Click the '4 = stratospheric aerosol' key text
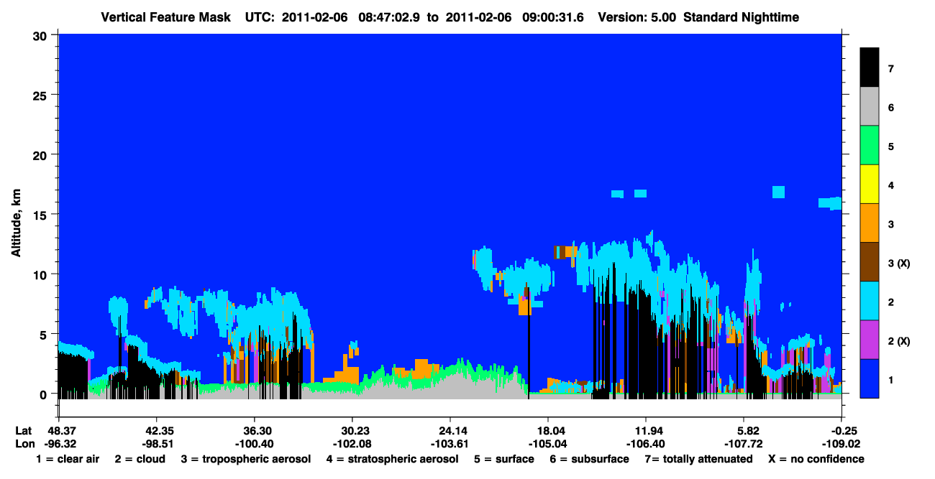Viewport: 935px width, 479px height. coord(392,459)
